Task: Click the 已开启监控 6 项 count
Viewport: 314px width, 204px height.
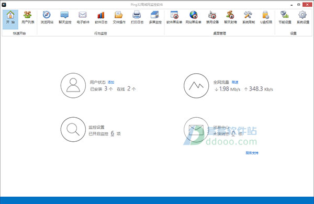Action: (105, 133)
